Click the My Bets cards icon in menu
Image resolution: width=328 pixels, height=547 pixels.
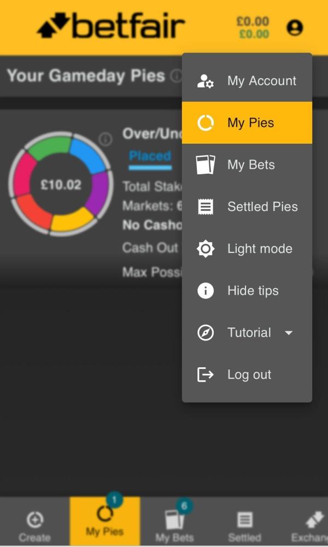(206, 164)
